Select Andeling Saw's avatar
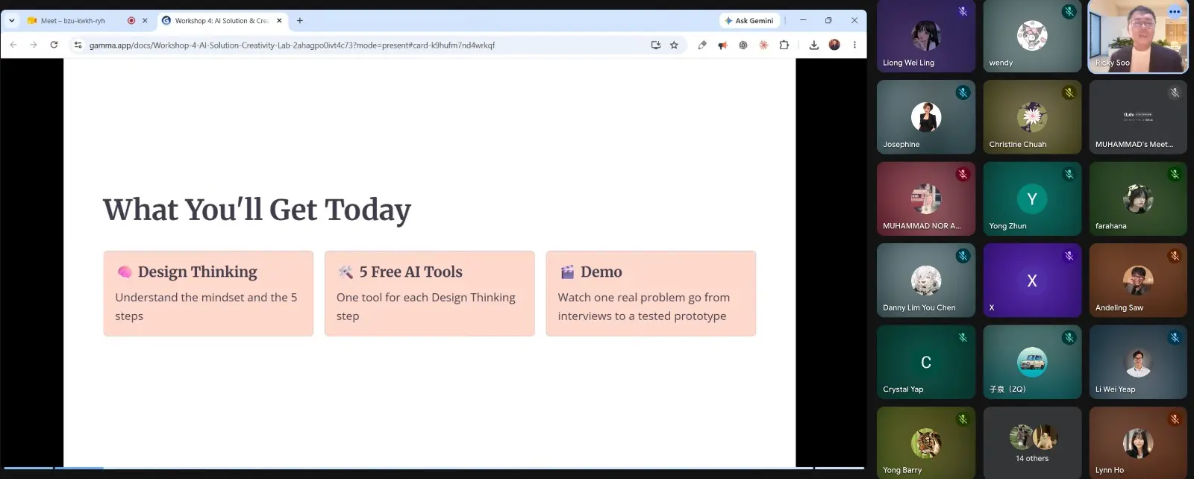The image size is (1194, 479). pyautogui.click(x=1138, y=281)
